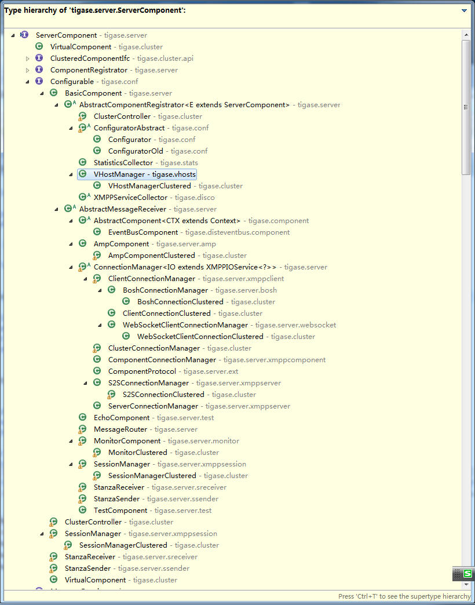Image resolution: width=475 pixels, height=605 pixels.
Task: Click the ServerComponent interface icon
Action: pos(24,35)
